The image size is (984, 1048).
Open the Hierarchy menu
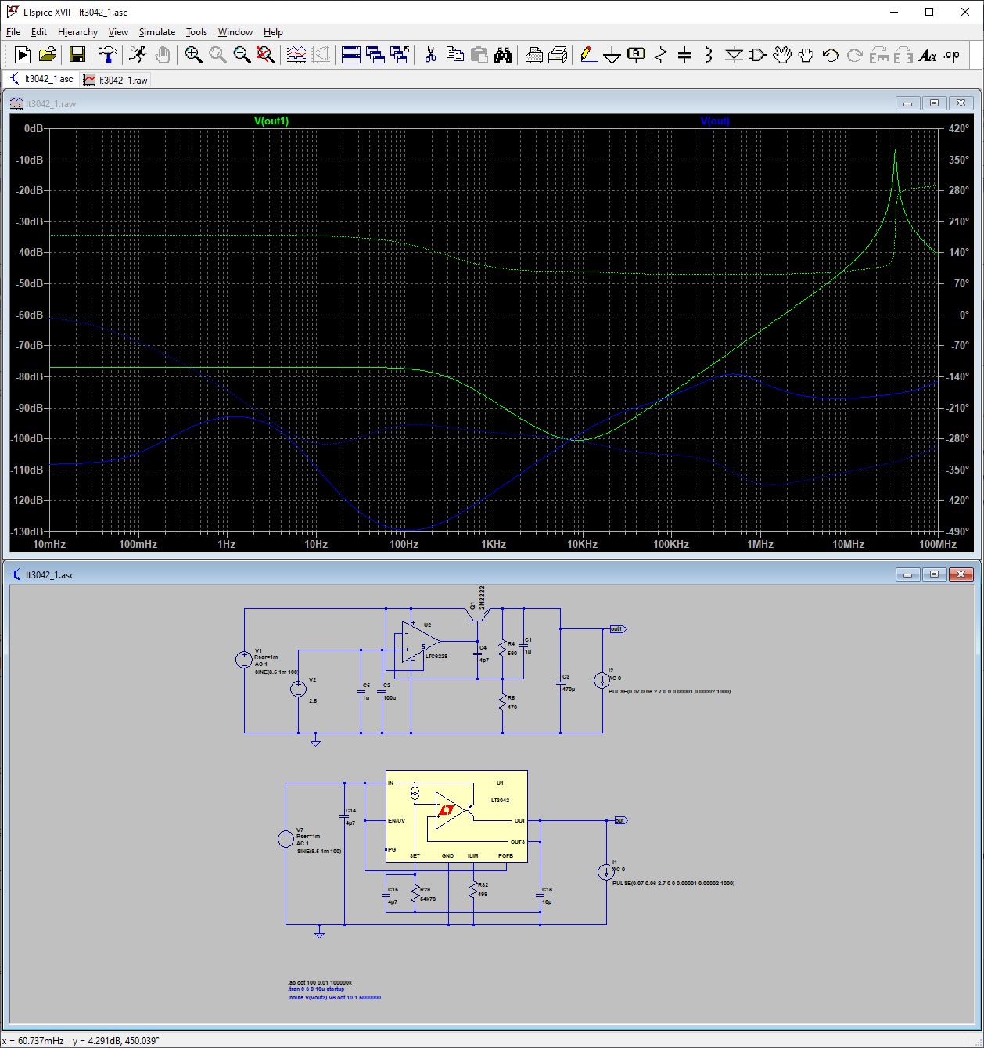[x=77, y=32]
